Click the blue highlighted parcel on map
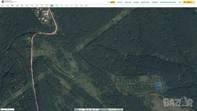 [159, 86]
